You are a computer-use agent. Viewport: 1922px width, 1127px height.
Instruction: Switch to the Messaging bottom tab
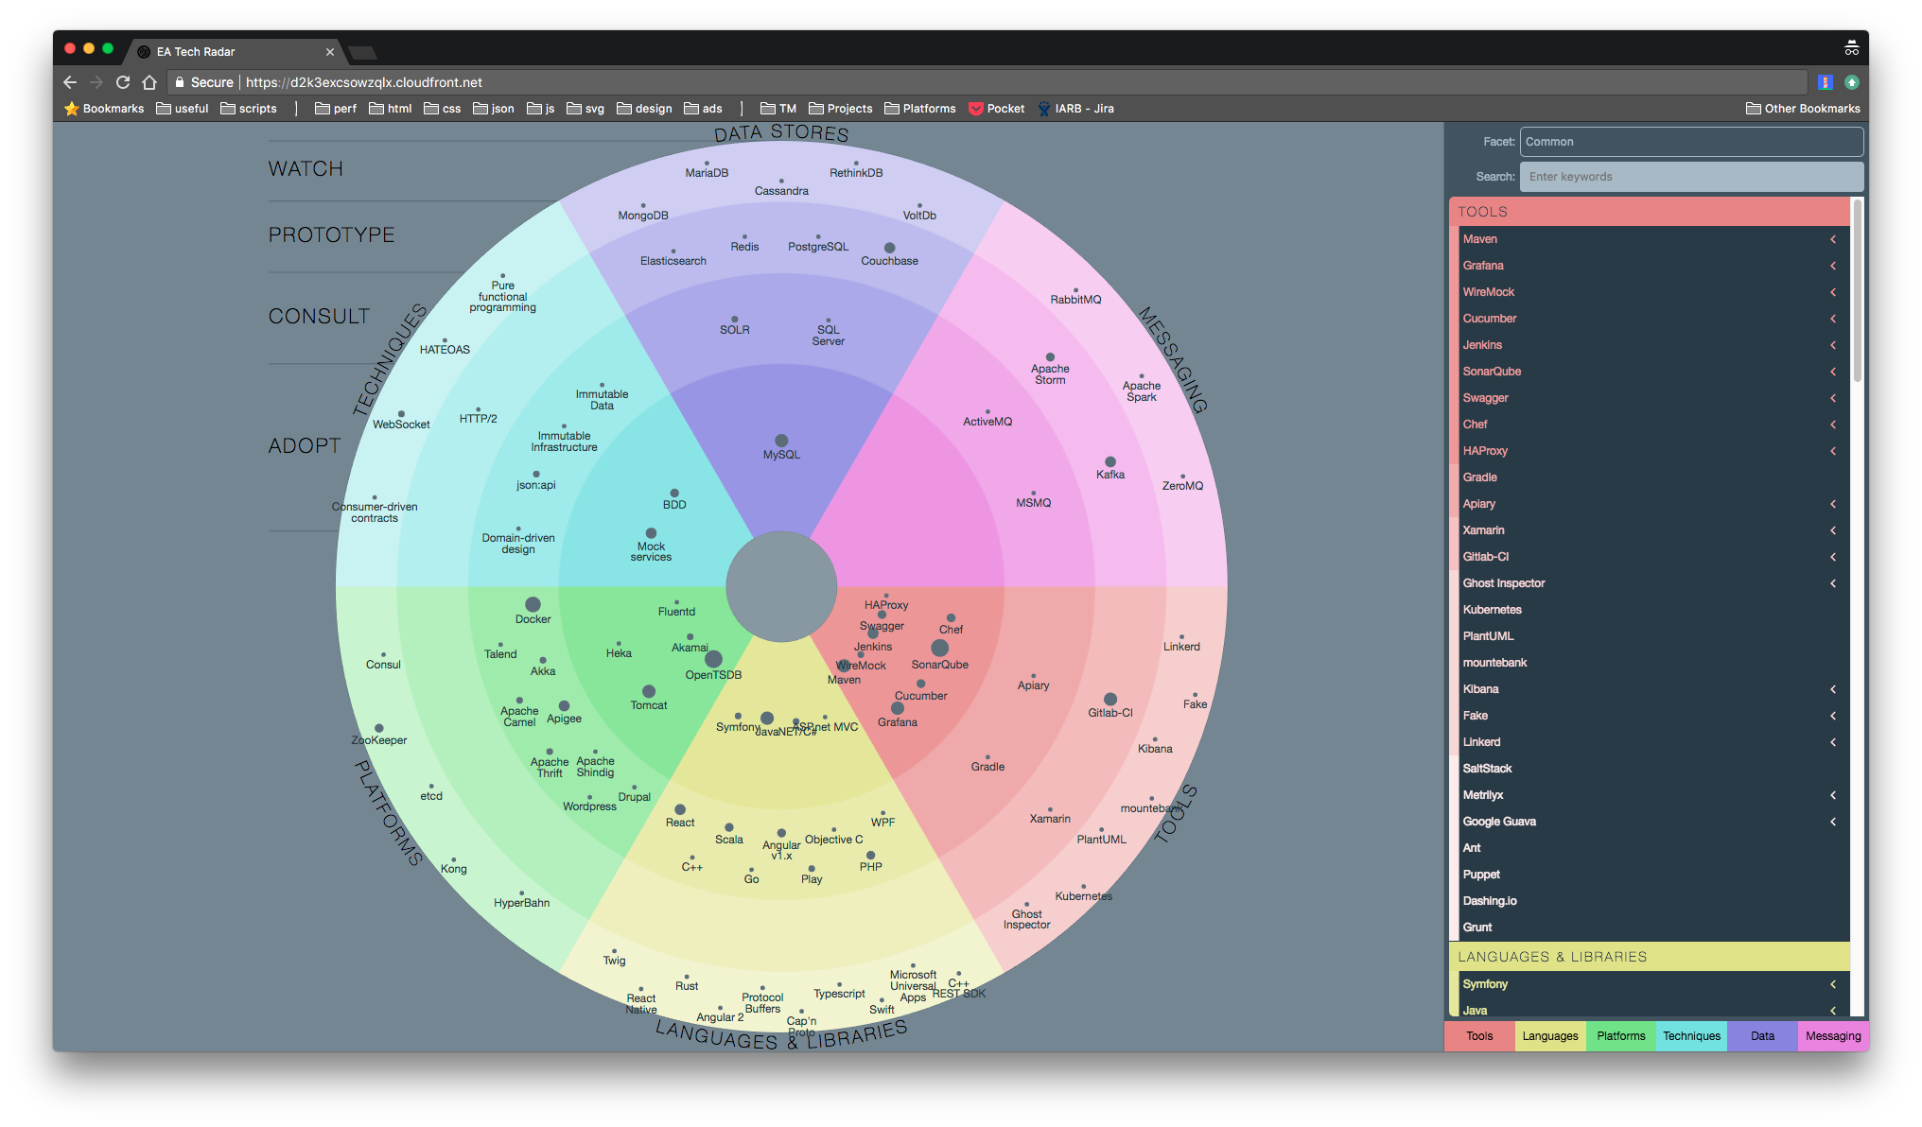pos(1832,1036)
